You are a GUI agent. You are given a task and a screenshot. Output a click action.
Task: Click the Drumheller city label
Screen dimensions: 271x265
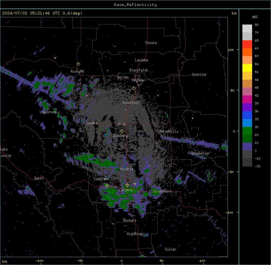(201, 153)
